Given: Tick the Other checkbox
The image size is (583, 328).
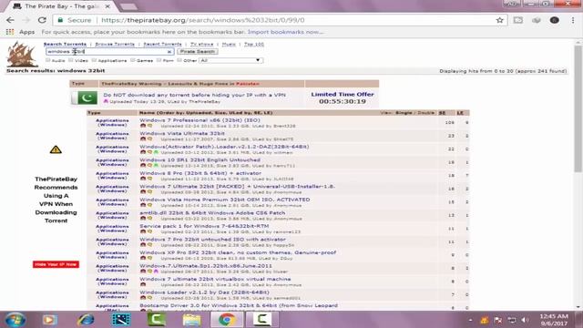Looking at the screenshot, I should pyautogui.click(x=179, y=60).
